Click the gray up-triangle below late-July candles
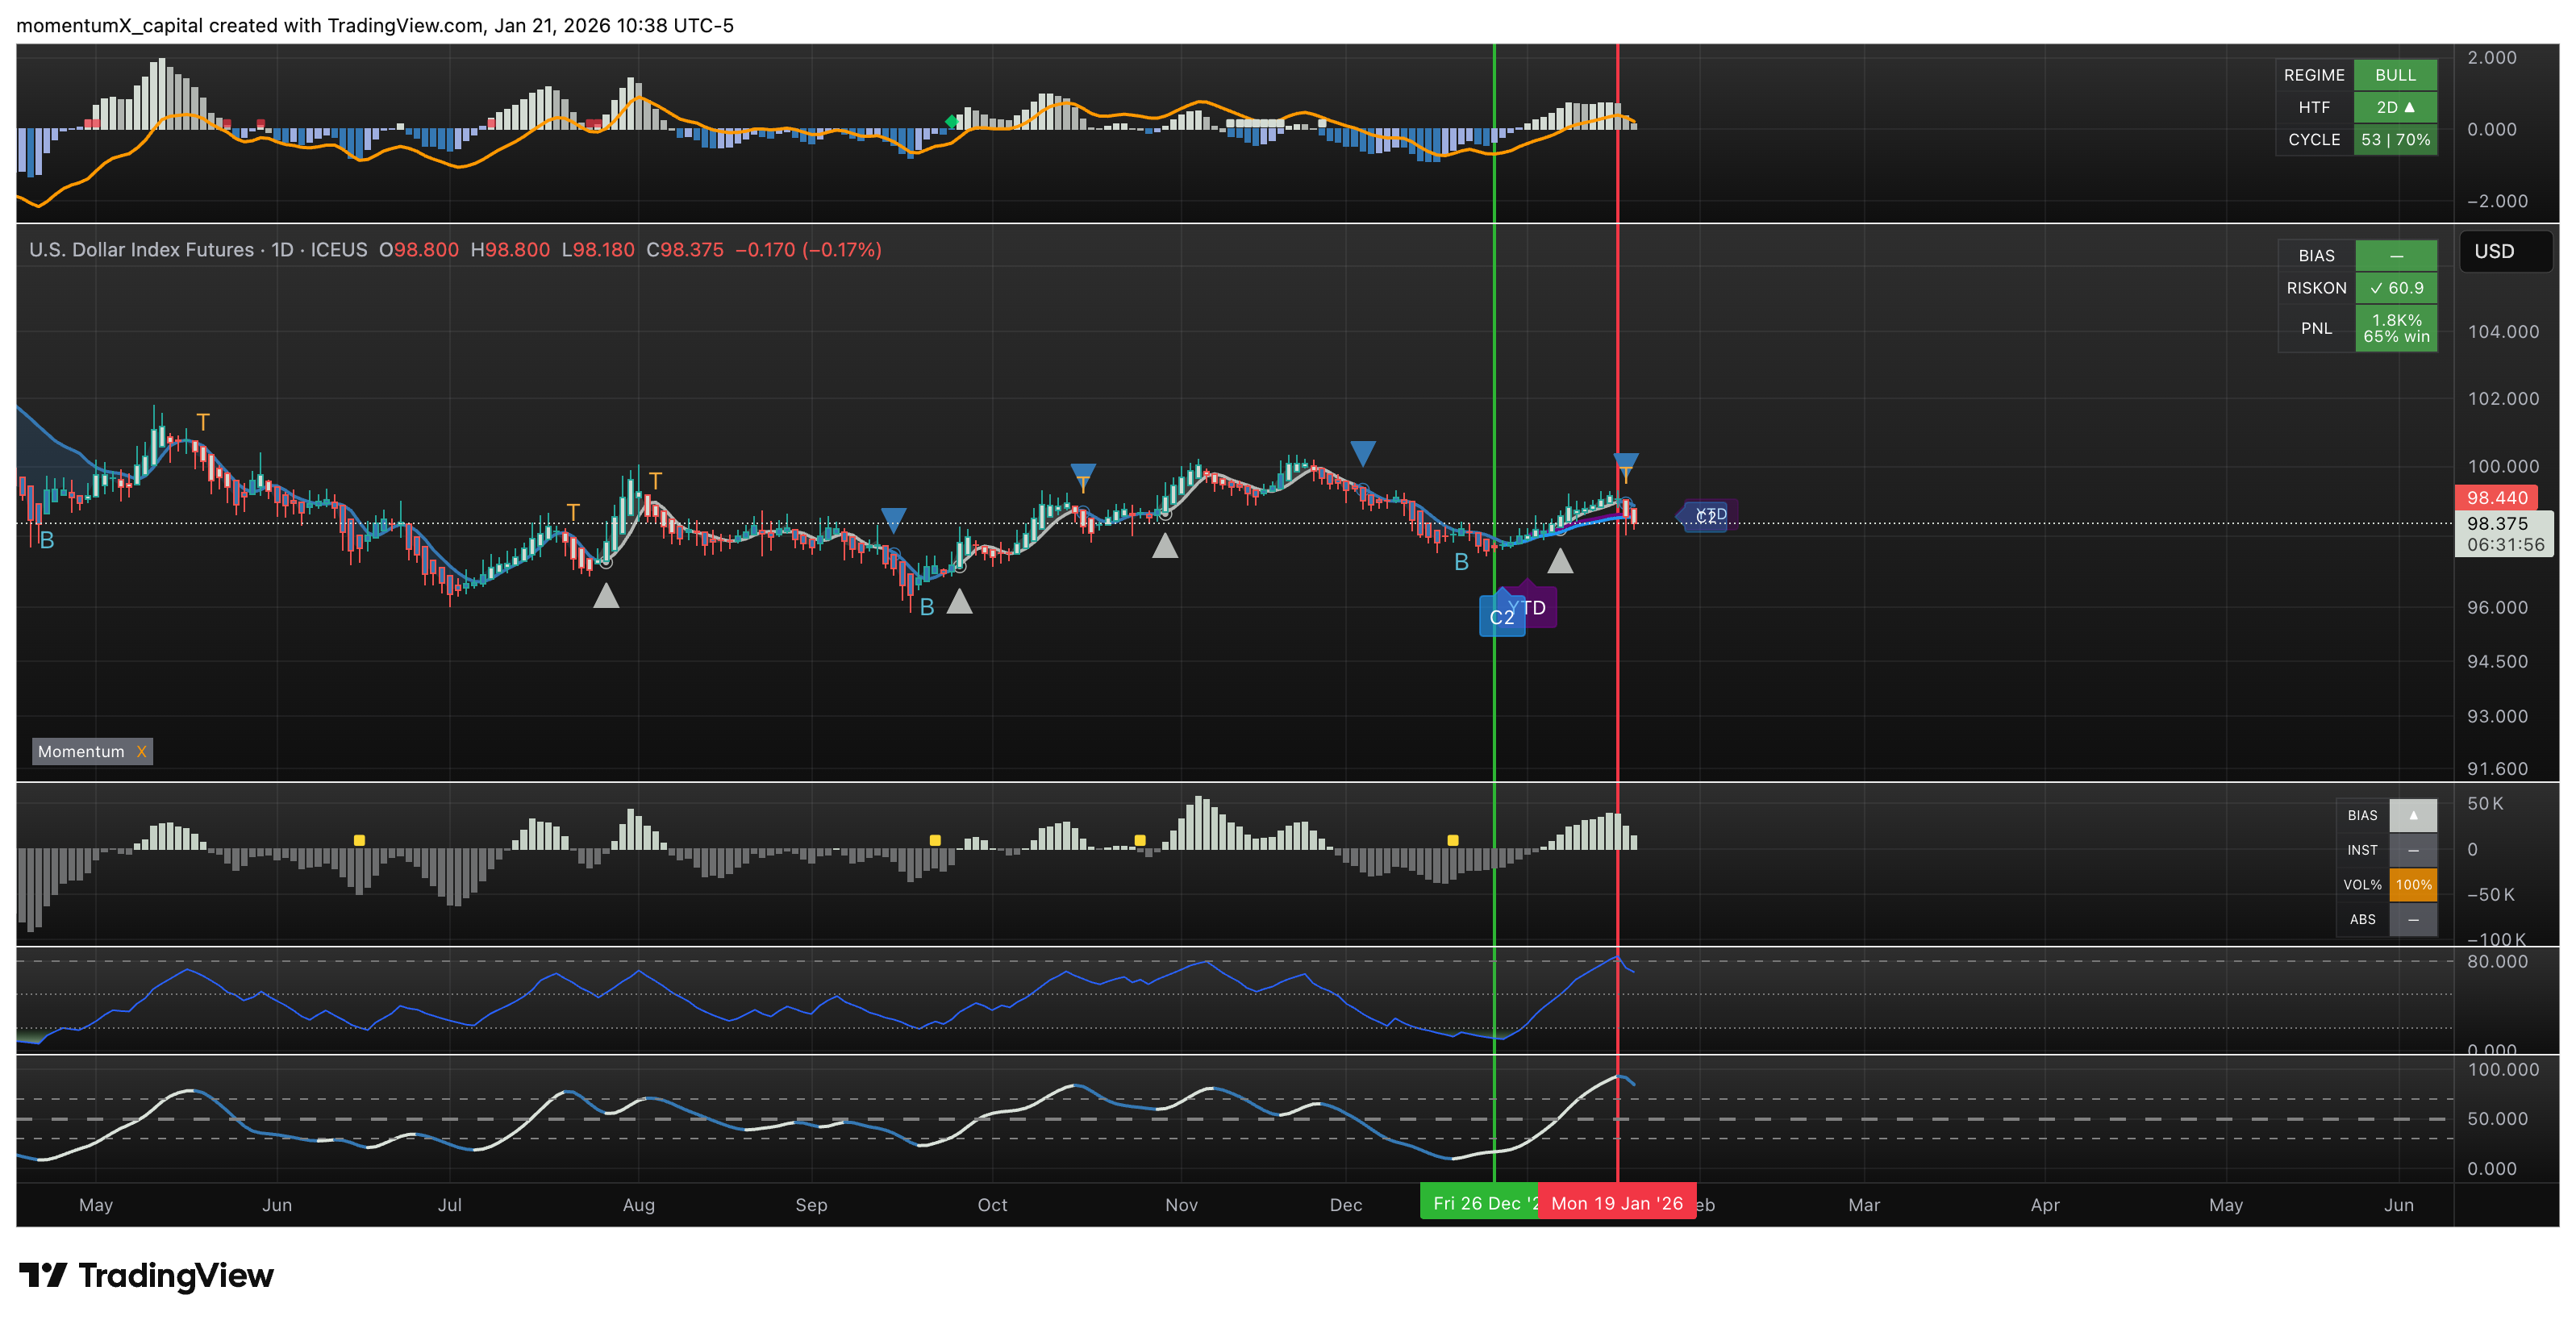Screen dimensions: 2576x1324 click(x=606, y=596)
